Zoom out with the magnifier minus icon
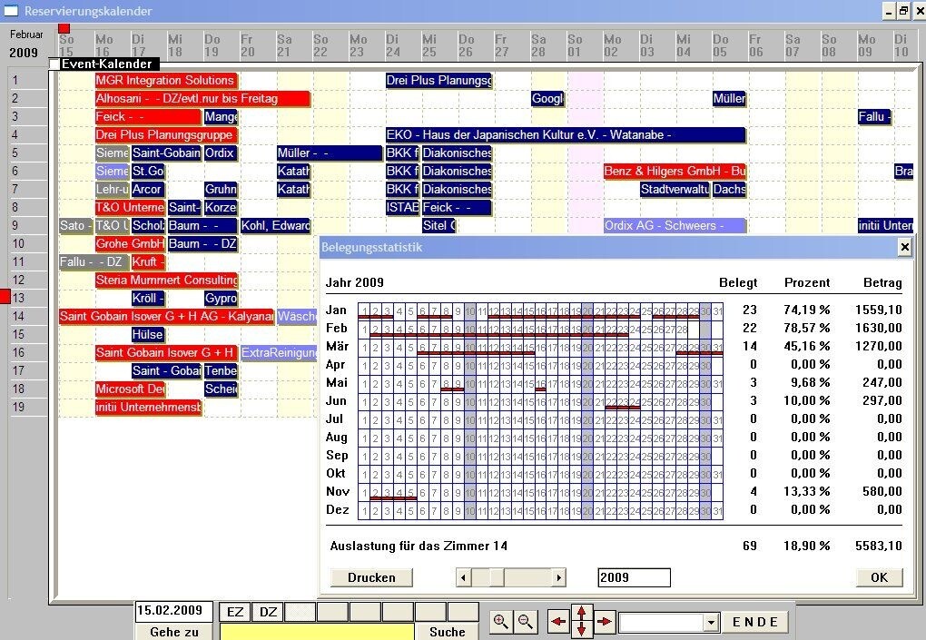The height and width of the screenshot is (640, 926). (x=526, y=621)
